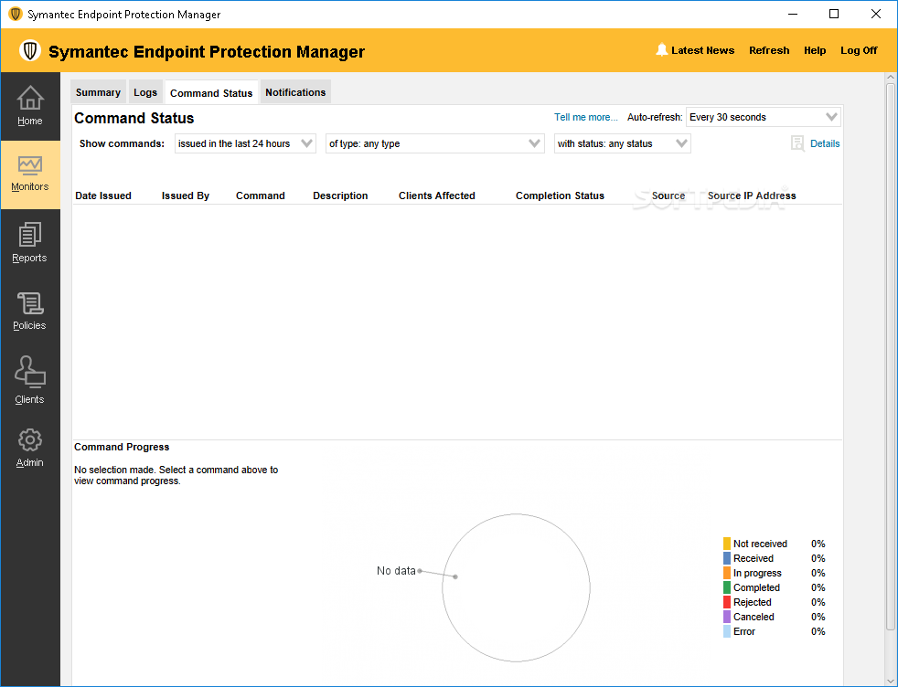
Task: Minimize the application window
Action: pyautogui.click(x=793, y=14)
